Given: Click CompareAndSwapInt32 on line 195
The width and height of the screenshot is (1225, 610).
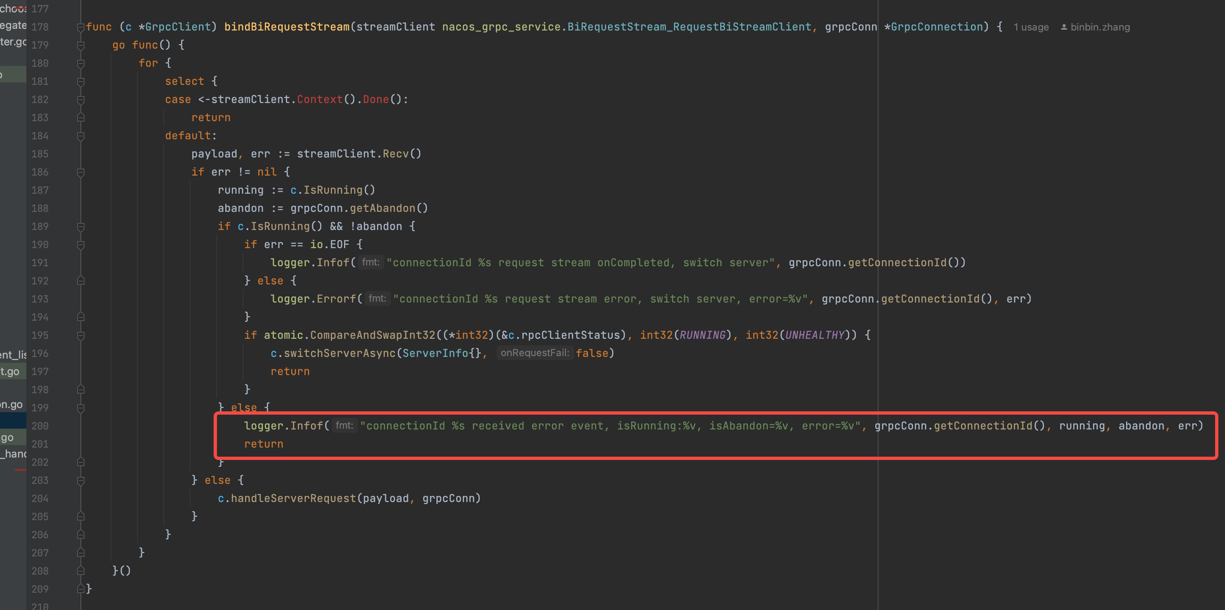Looking at the screenshot, I should [x=372, y=335].
